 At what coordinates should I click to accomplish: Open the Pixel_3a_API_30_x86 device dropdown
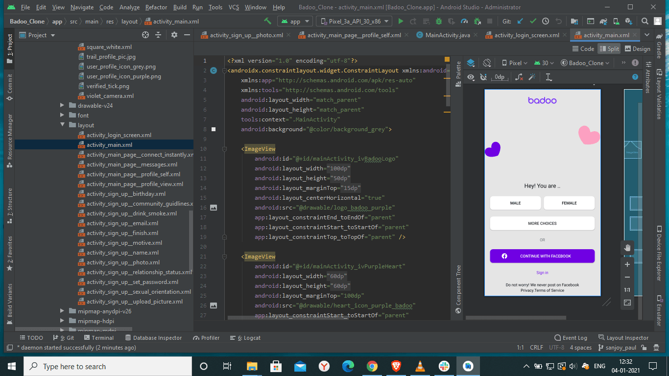pyautogui.click(x=354, y=22)
